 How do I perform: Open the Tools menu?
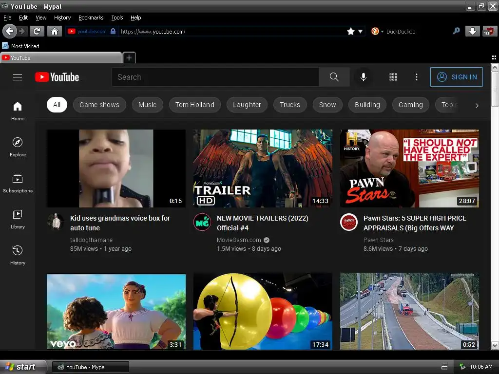tap(117, 18)
